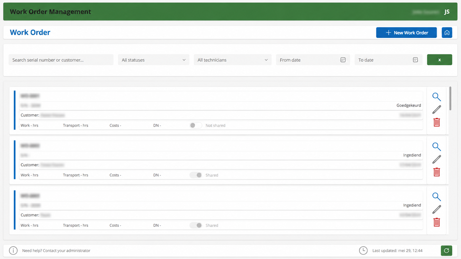This screenshot has height=259, width=461.
Task: Toggle Shared switch of first Ingediend order
Action: tap(195, 175)
